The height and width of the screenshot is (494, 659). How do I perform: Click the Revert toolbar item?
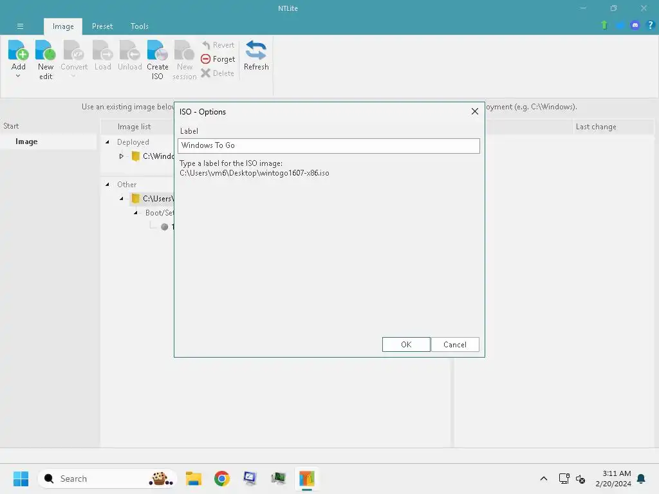(218, 45)
